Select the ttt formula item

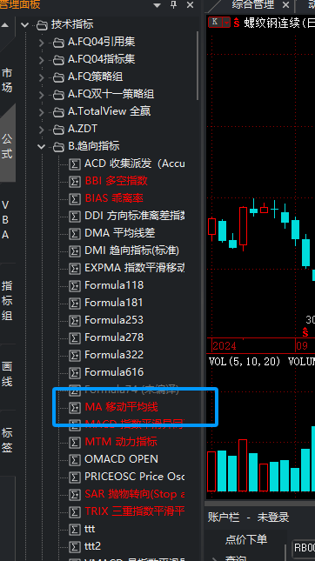[90, 529]
